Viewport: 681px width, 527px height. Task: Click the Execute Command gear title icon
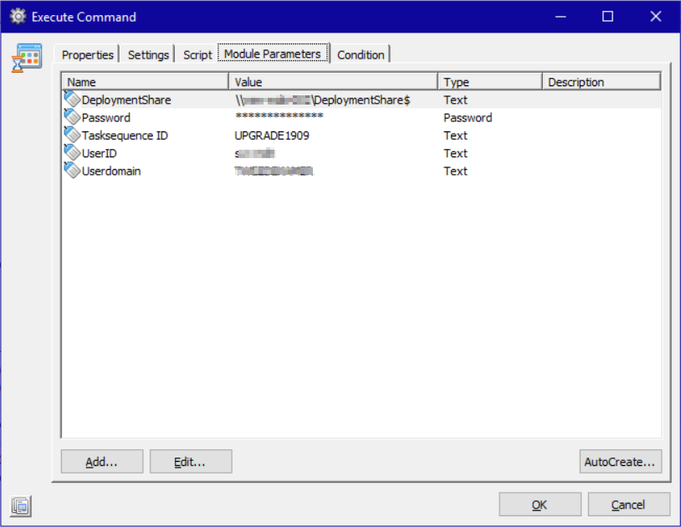click(18, 17)
